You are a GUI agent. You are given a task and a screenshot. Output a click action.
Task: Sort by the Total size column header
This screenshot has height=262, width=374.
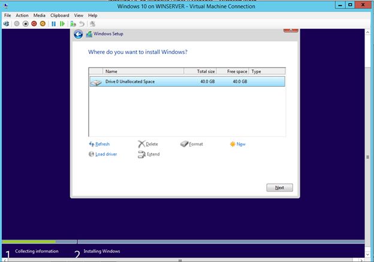tap(200, 71)
